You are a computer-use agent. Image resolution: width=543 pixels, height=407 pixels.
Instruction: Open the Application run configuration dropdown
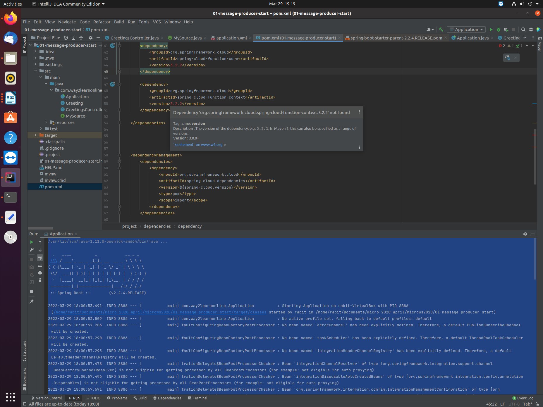[x=466, y=30]
